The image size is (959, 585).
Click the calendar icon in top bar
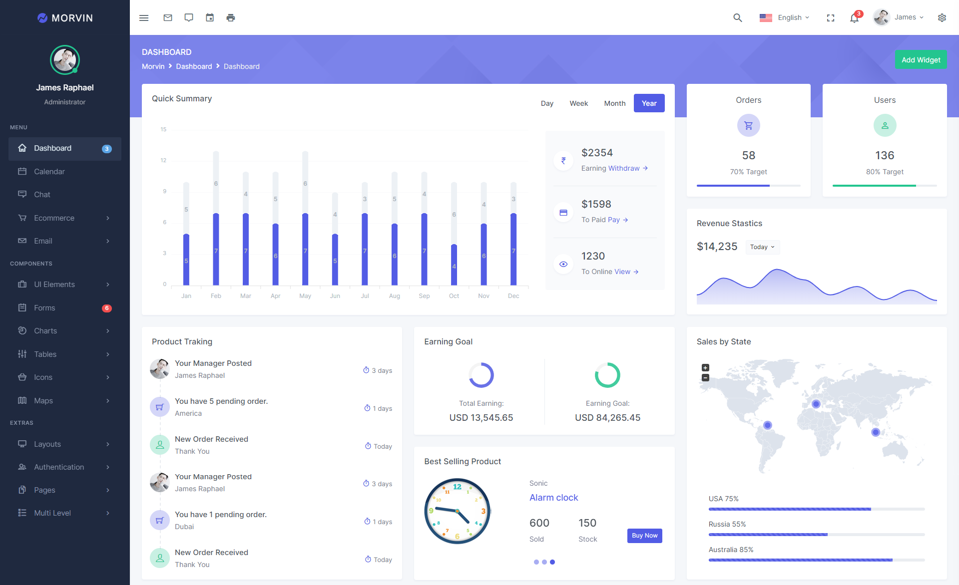(x=210, y=17)
